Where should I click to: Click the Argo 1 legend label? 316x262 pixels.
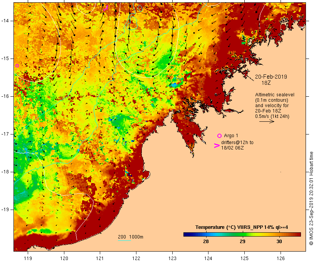[231, 136]
